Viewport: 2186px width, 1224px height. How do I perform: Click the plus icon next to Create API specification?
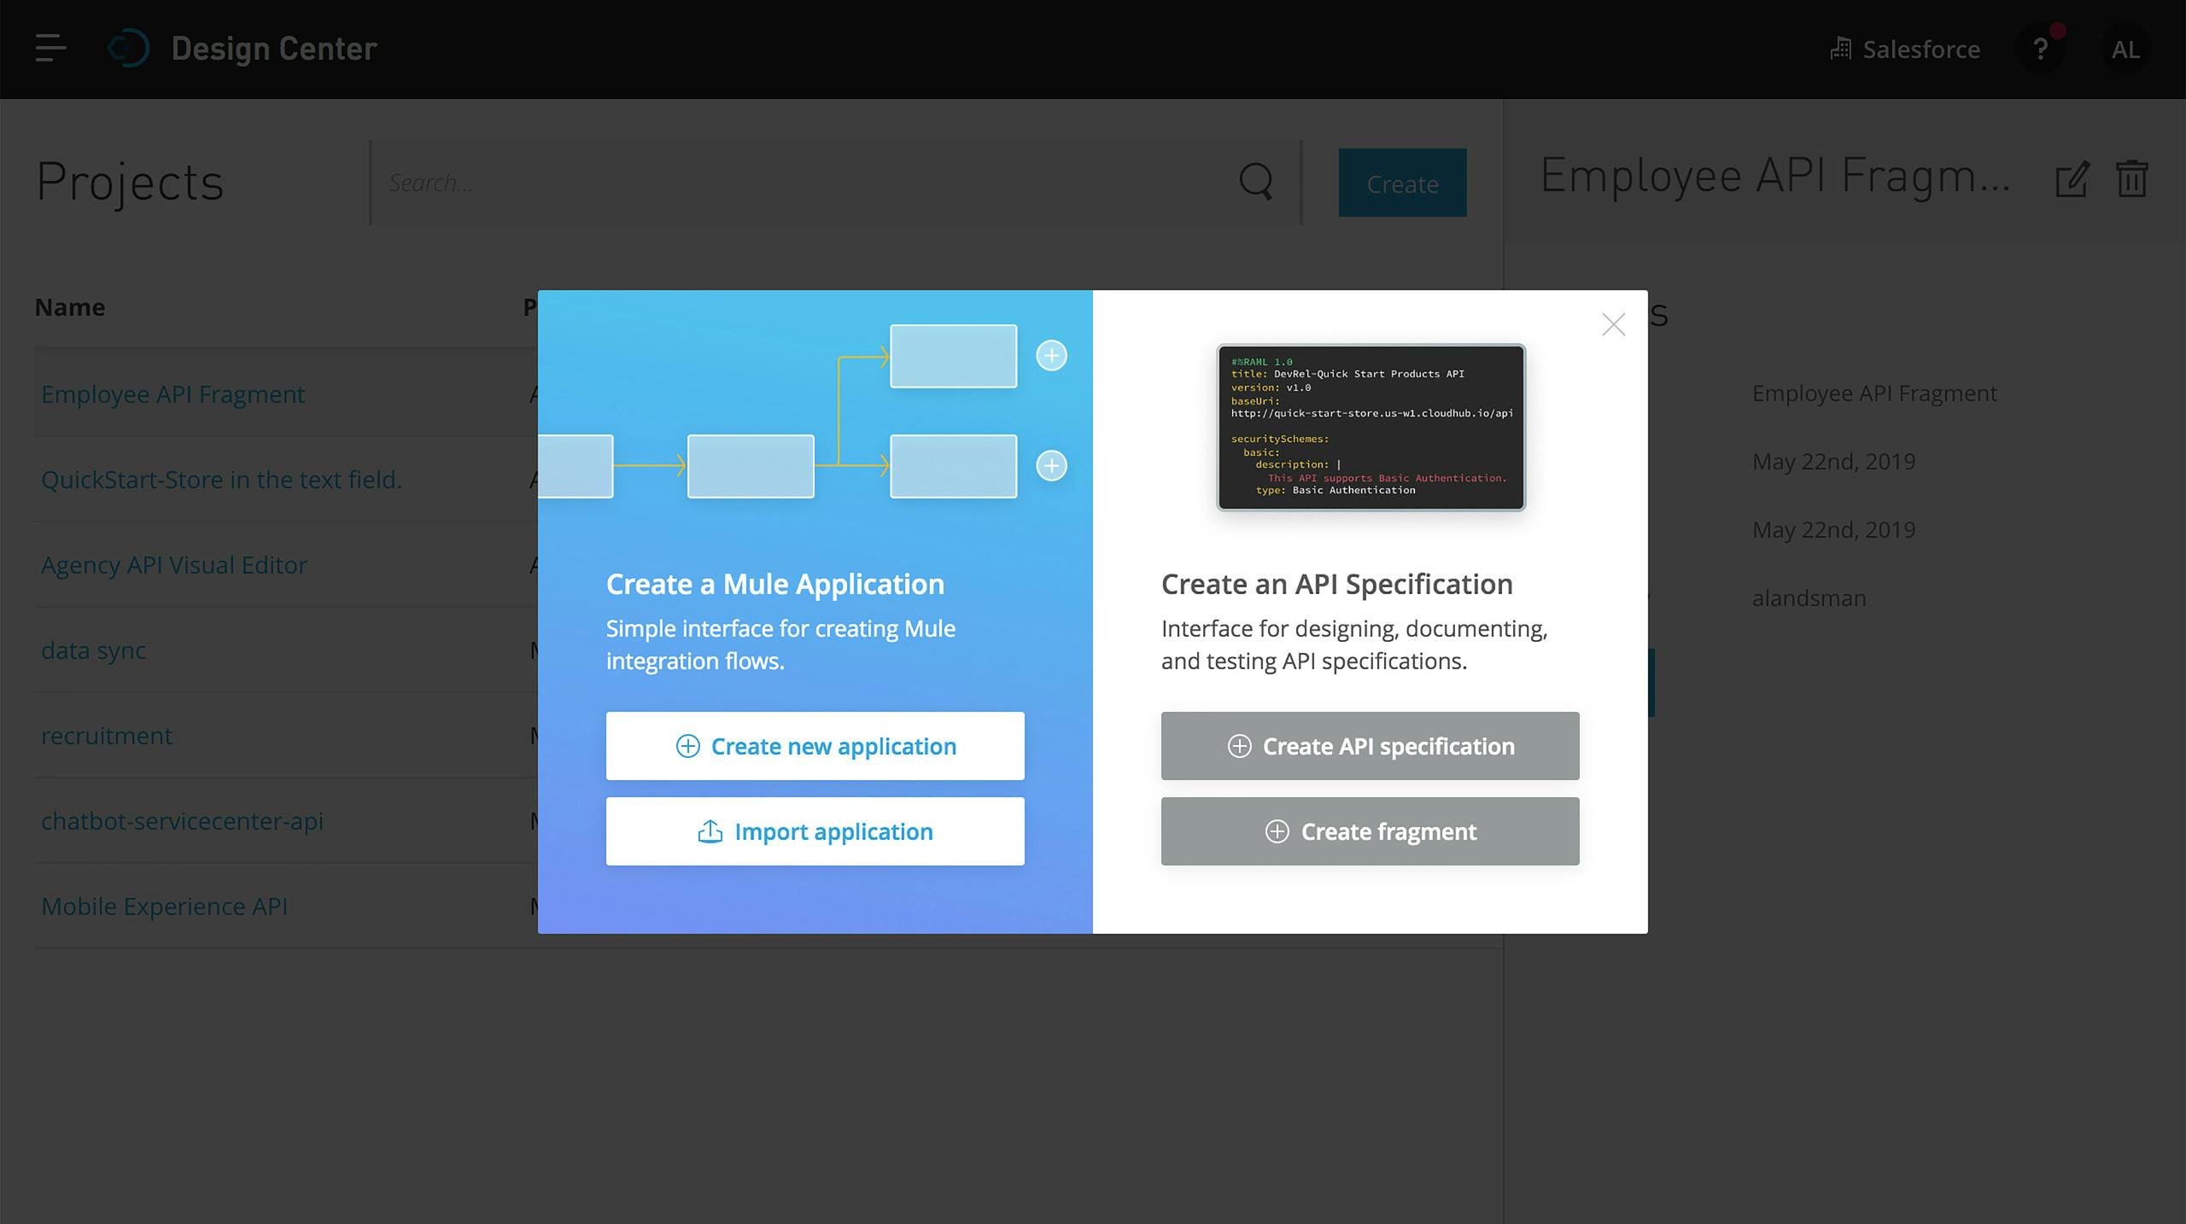[x=1239, y=745]
